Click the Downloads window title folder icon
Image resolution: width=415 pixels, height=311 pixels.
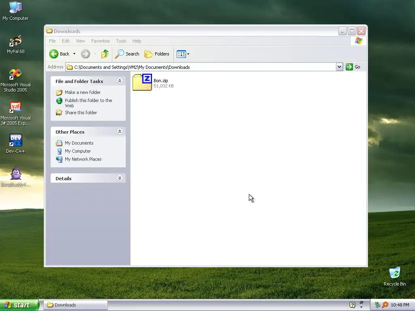(49, 31)
